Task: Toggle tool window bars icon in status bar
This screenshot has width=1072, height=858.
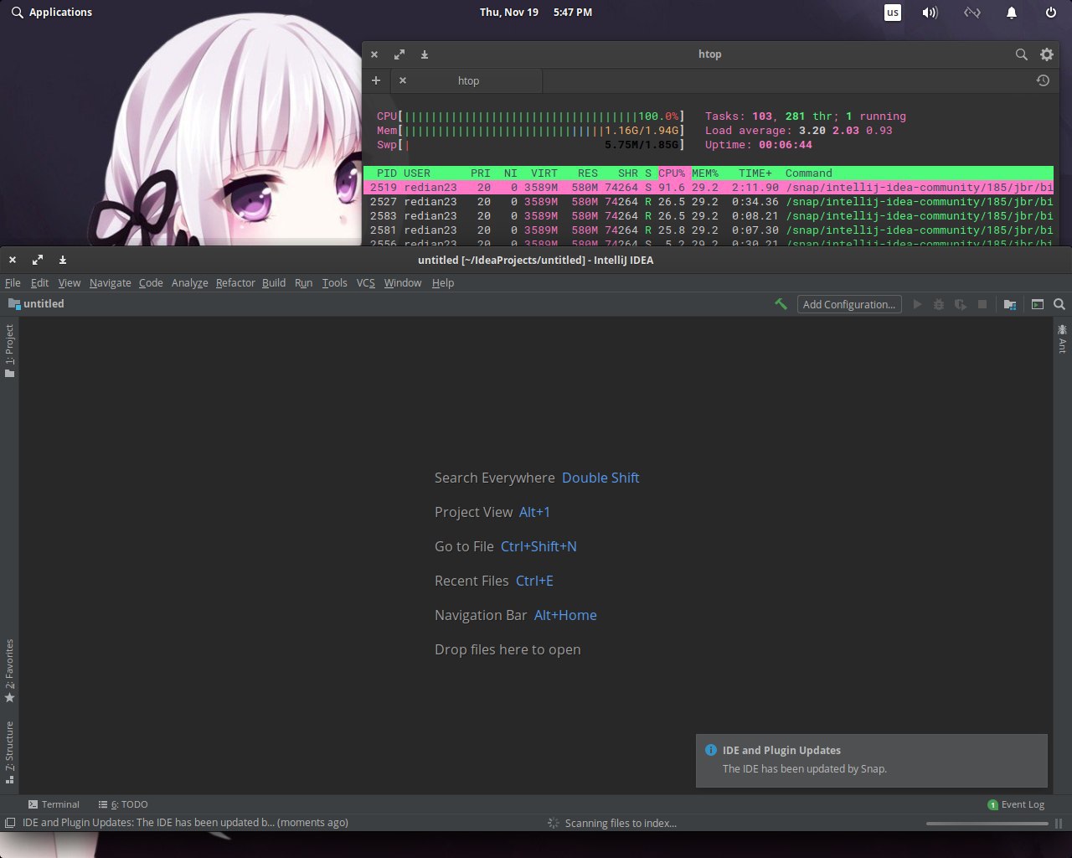Action: [x=9, y=823]
